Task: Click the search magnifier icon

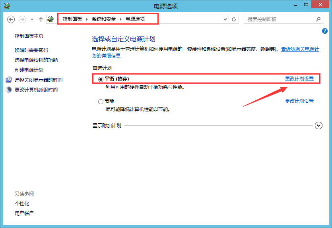Action: pos(318,19)
